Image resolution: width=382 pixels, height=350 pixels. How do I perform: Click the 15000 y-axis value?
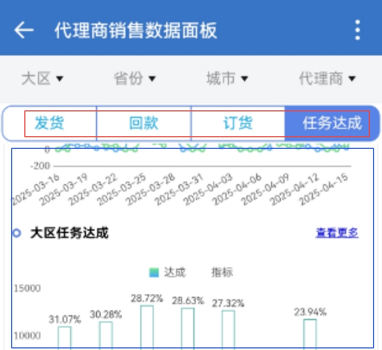(27, 288)
